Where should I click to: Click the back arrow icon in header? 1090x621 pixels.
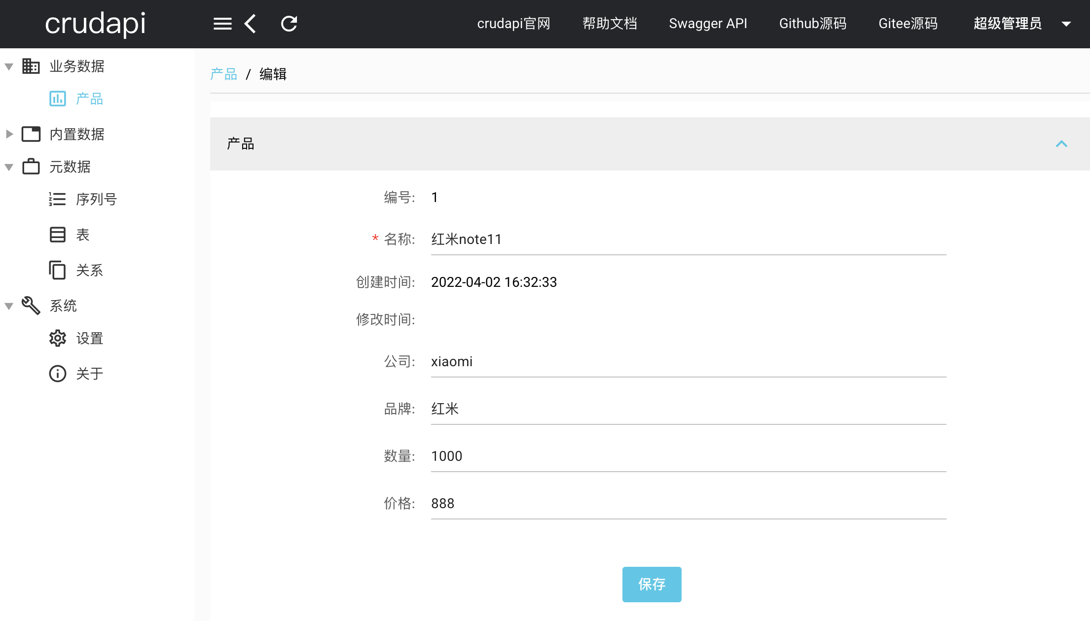pos(251,24)
